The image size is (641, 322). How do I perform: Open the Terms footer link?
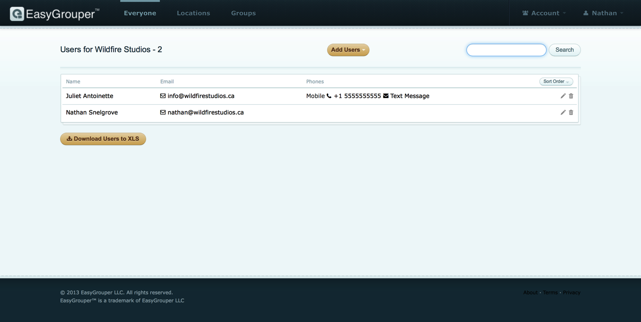point(550,293)
